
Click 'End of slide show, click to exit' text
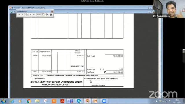click(x=92, y=1)
